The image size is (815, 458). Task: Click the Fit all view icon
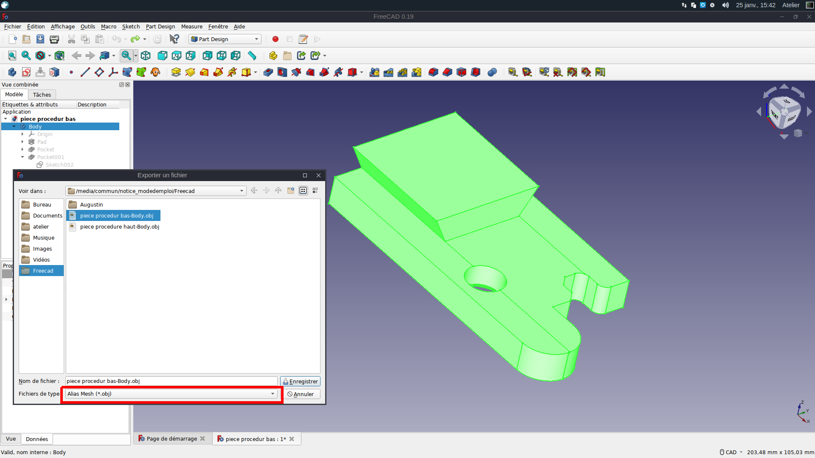[12, 56]
